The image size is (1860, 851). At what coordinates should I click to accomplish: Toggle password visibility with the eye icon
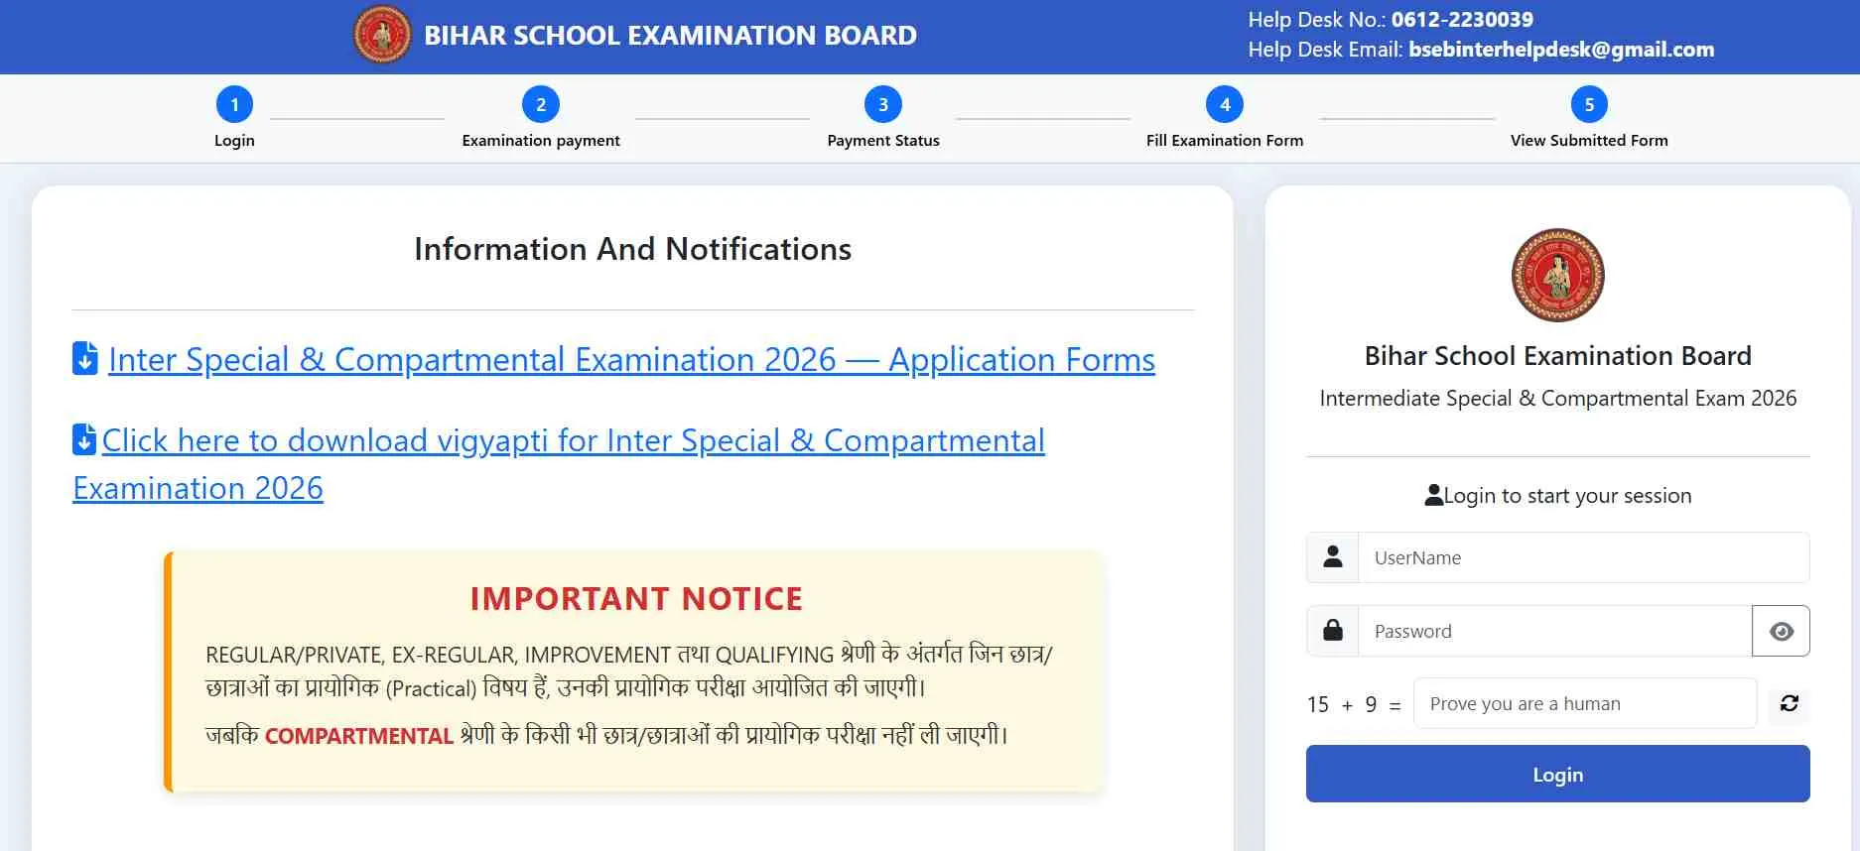(x=1781, y=631)
